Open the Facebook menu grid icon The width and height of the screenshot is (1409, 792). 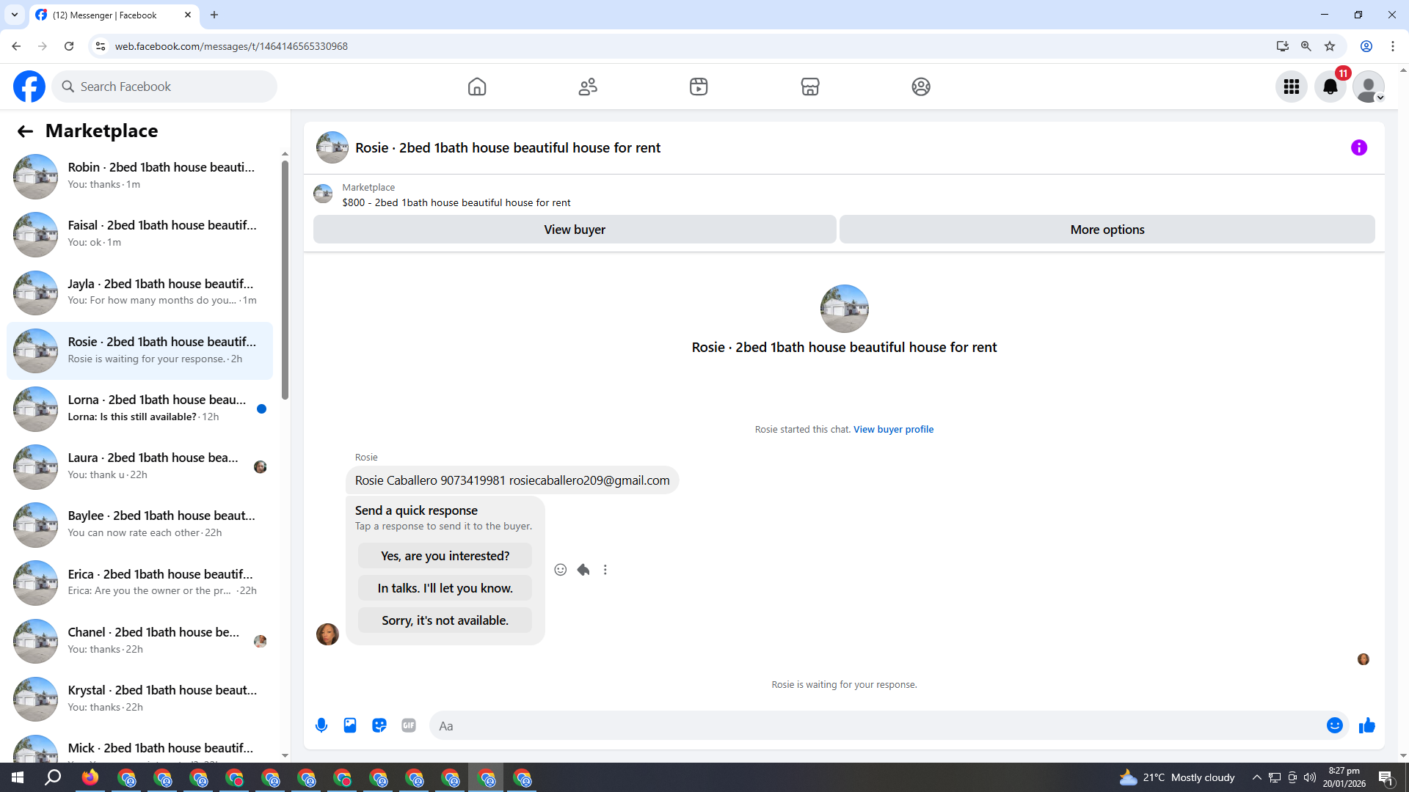(x=1292, y=87)
